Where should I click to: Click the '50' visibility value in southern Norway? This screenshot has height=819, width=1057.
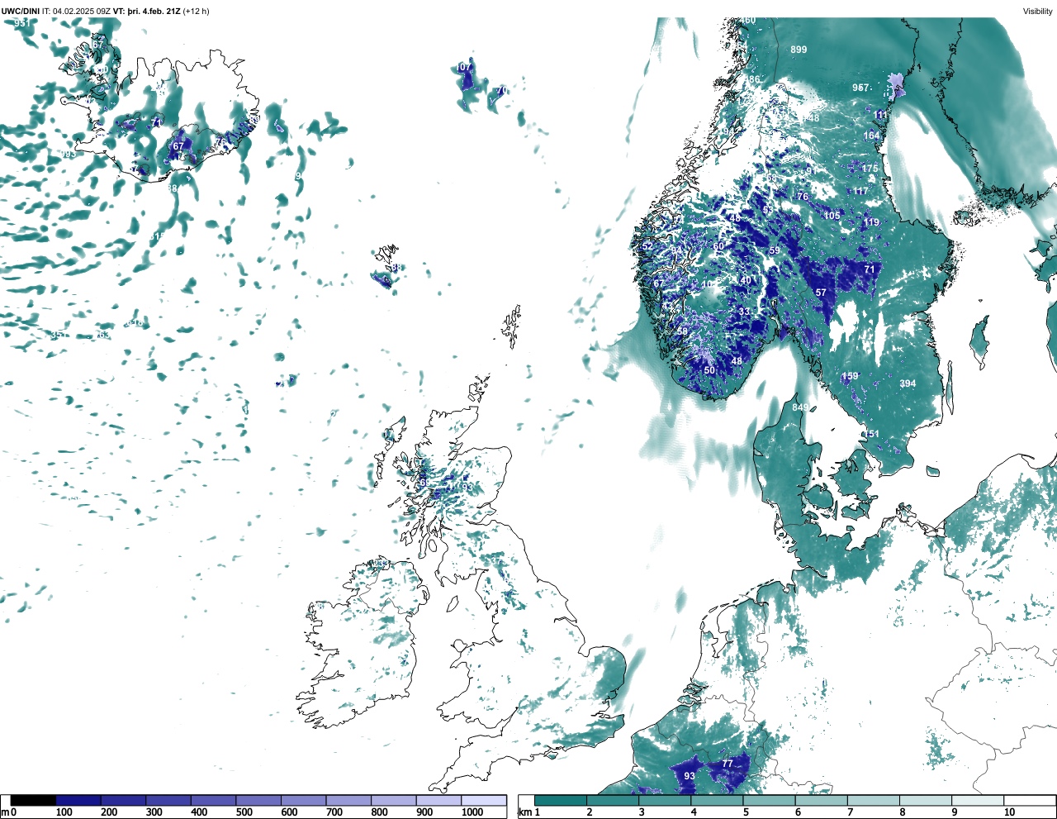(709, 370)
